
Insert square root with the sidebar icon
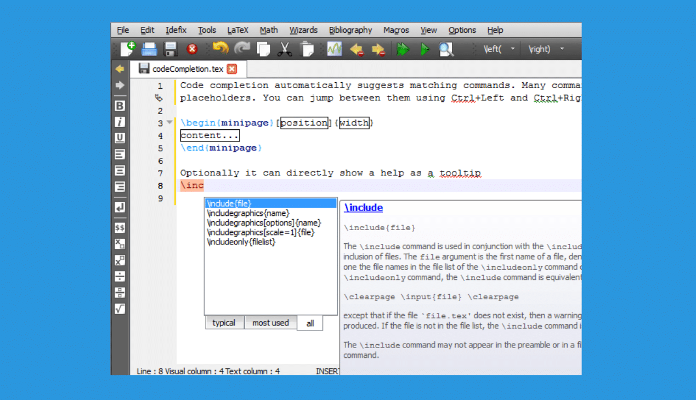(x=120, y=309)
